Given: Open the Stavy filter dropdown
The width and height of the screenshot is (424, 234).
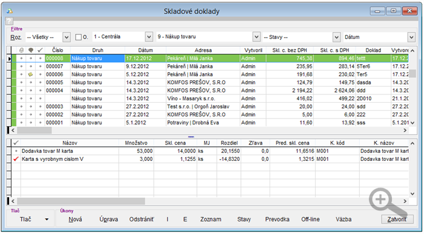Looking at the screenshot, I should [336, 37].
